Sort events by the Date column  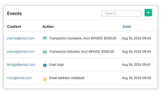point(127,27)
